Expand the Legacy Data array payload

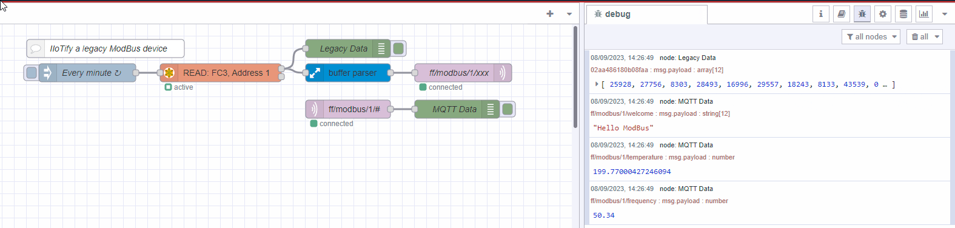(x=597, y=84)
